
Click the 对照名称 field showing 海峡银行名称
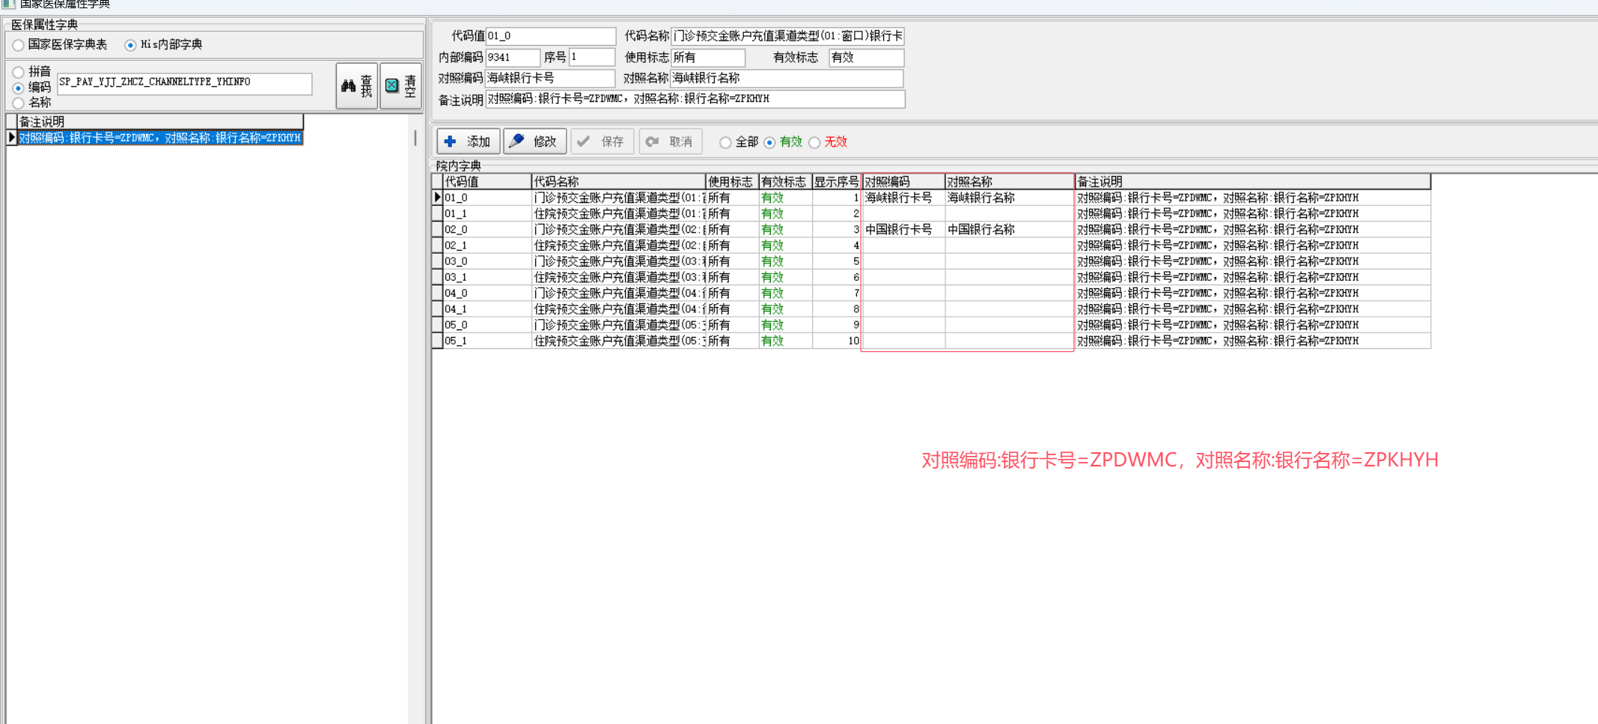[787, 78]
